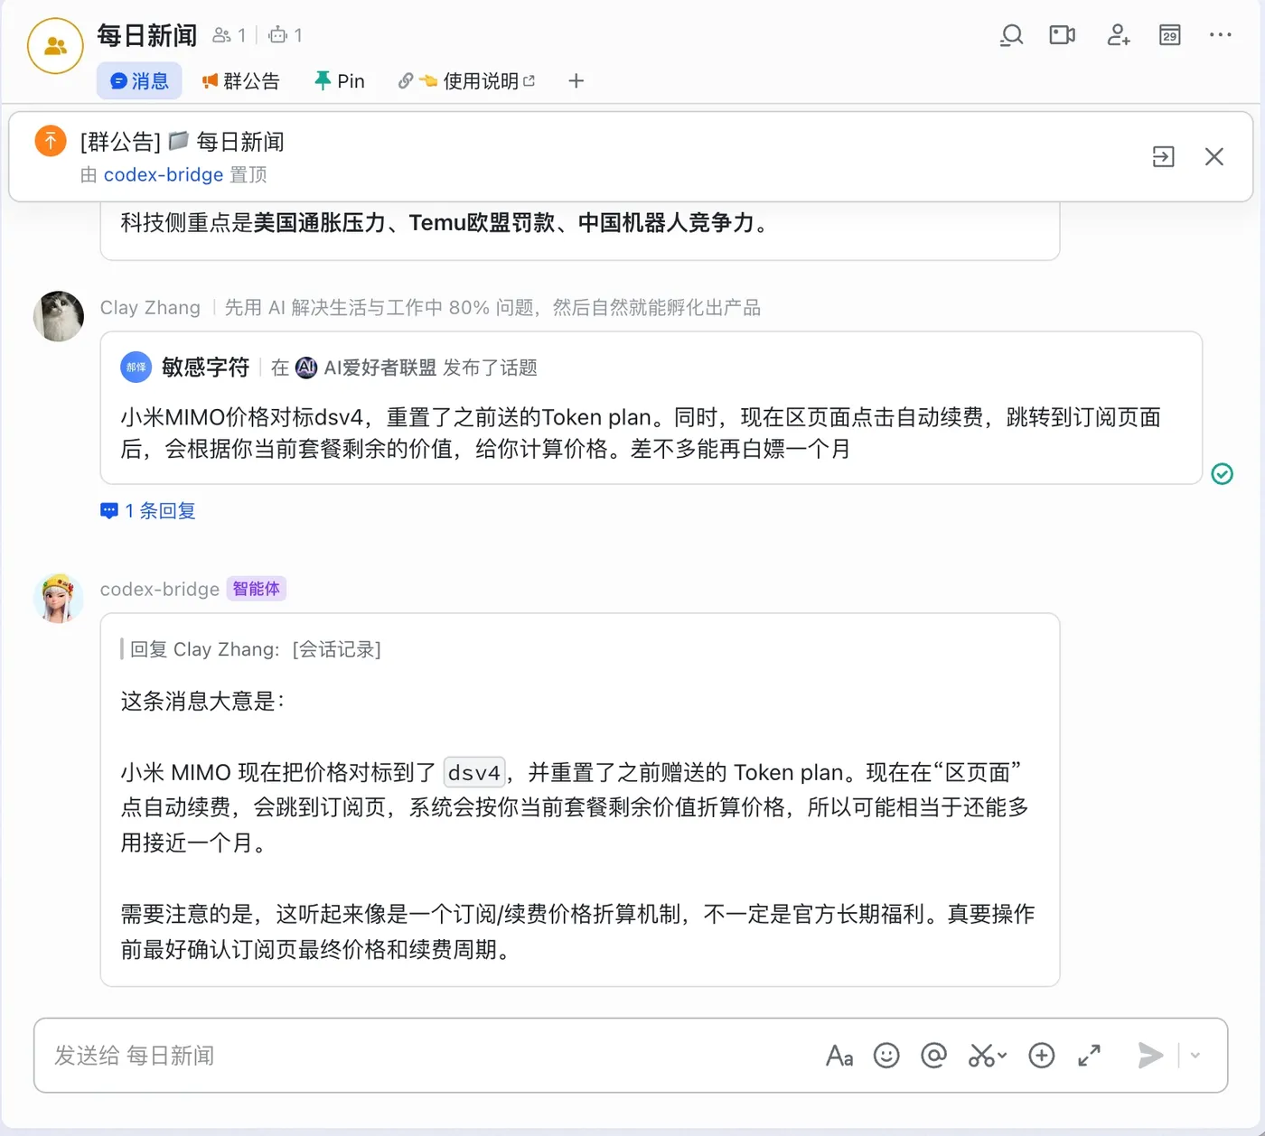Switch to the 消息 tab
Viewport: 1265px width, 1136px height.
pos(139,81)
